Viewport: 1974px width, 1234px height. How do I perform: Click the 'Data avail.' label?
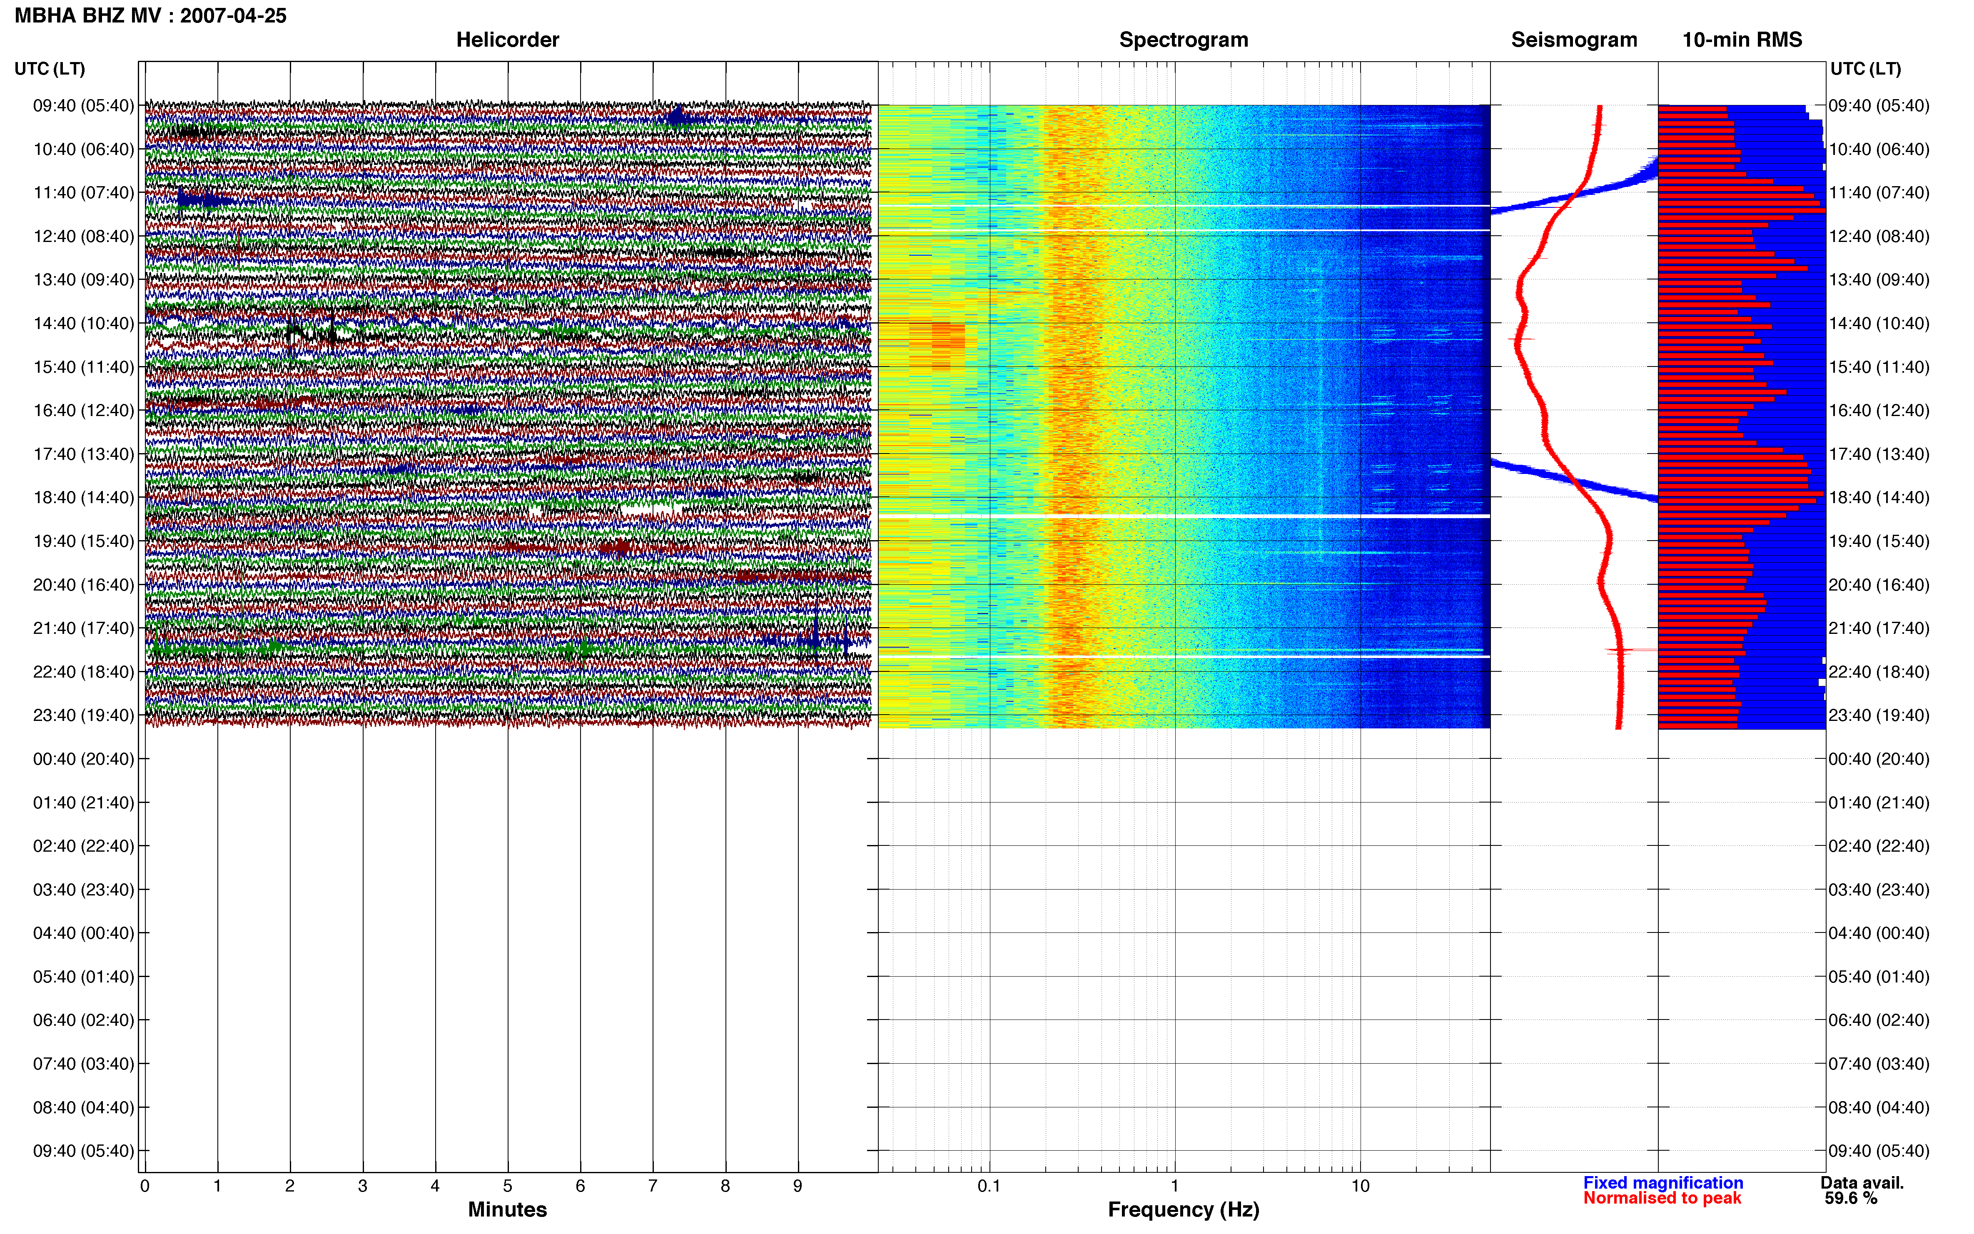[x=1862, y=1183]
